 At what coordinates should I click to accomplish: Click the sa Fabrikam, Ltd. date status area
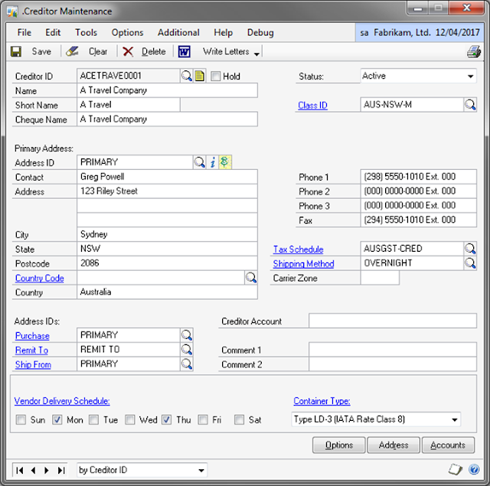(x=420, y=32)
